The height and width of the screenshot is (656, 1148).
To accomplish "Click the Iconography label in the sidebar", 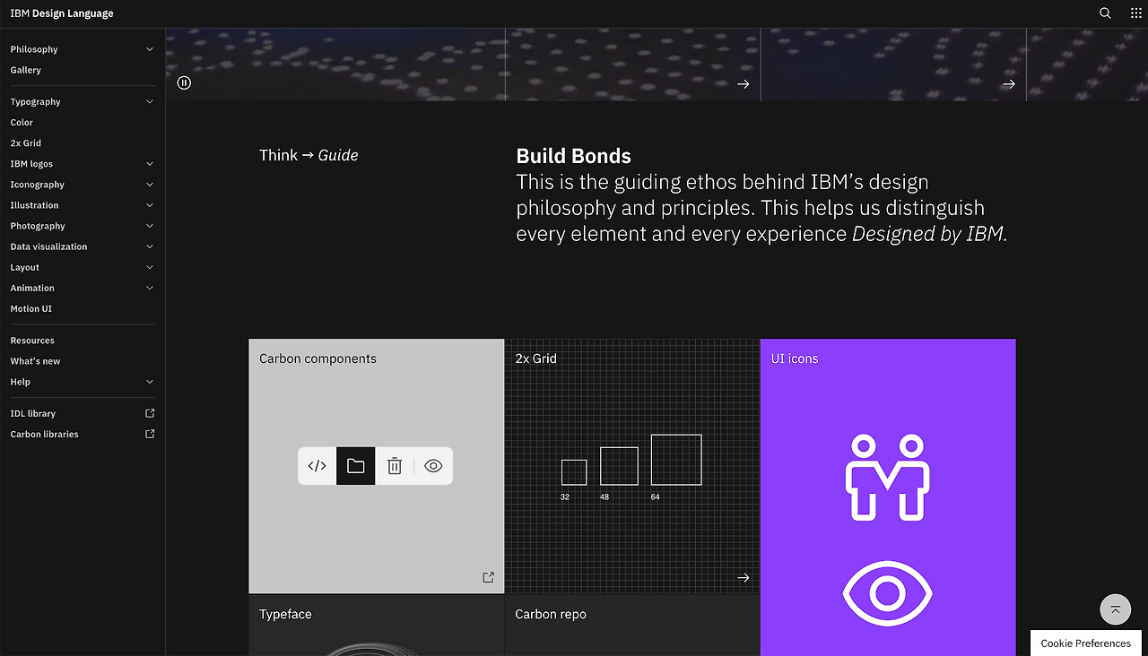I will click(x=38, y=185).
